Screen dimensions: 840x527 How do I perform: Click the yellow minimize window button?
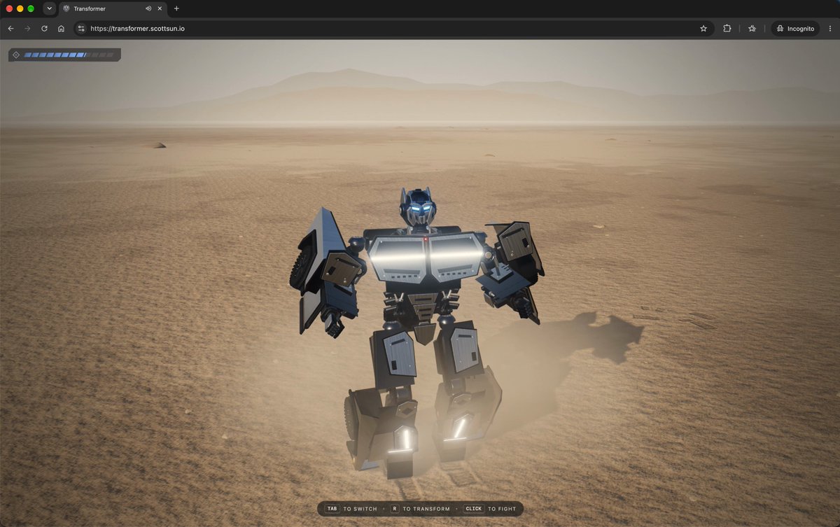coord(20,8)
